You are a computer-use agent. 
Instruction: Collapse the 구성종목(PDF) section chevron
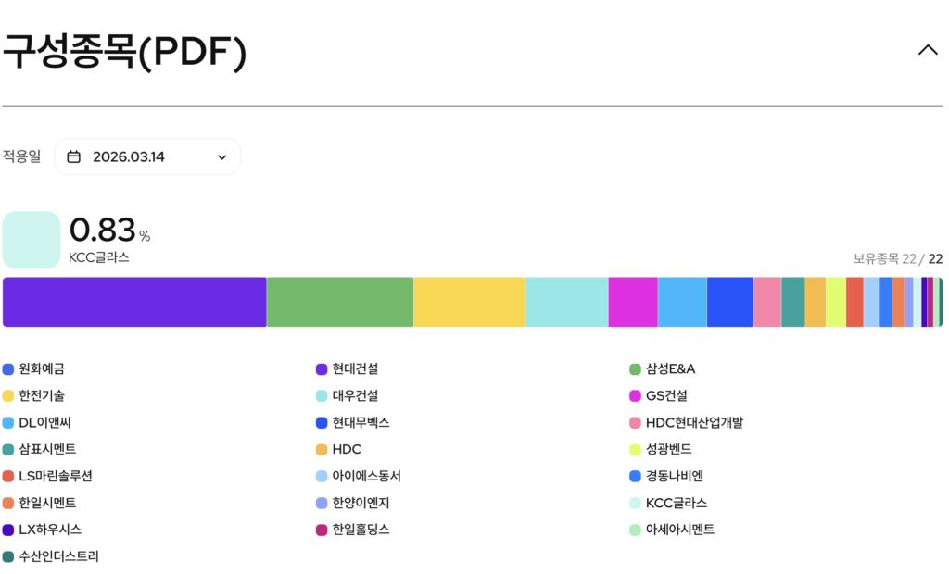(927, 50)
